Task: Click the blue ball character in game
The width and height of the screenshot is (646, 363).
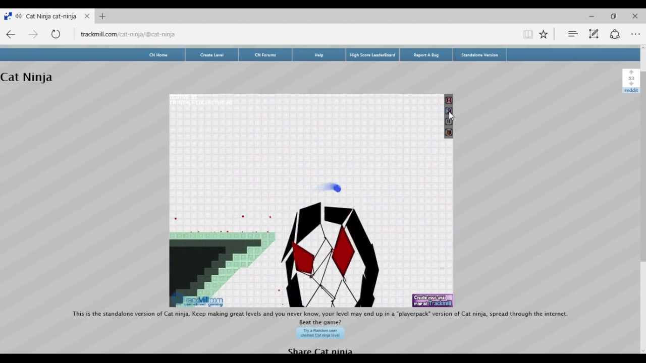Action: click(337, 188)
